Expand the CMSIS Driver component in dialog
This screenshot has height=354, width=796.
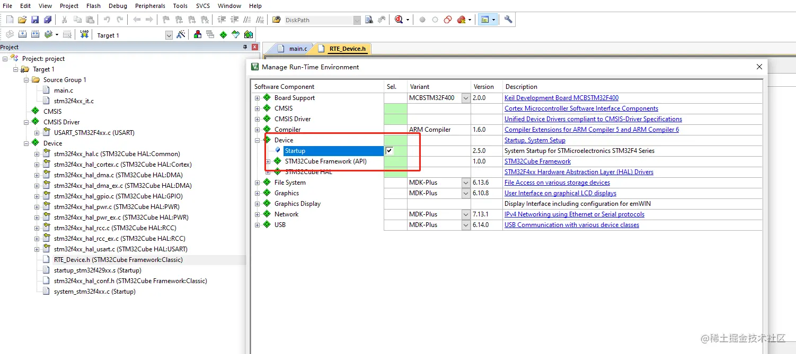[x=258, y=119]
